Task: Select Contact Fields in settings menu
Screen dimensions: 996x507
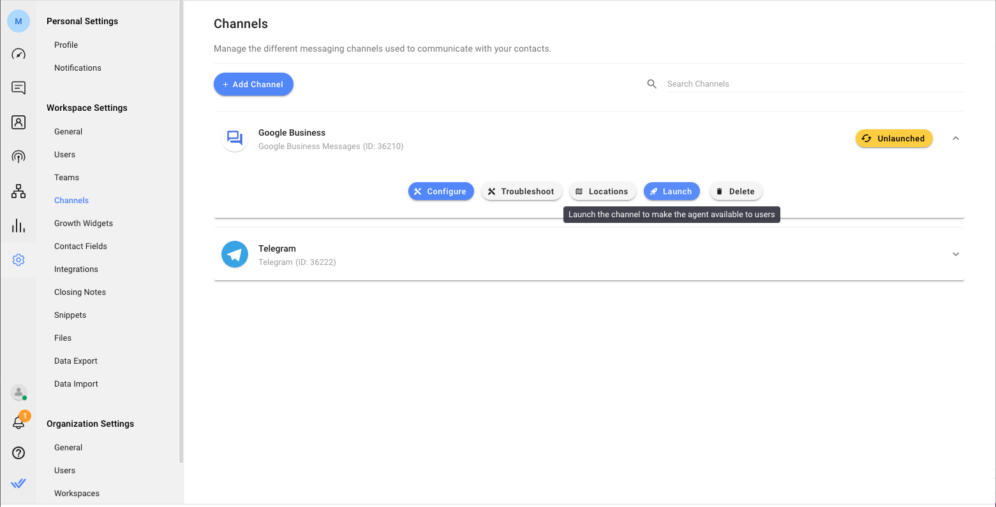Action: (x=80, y=246)
